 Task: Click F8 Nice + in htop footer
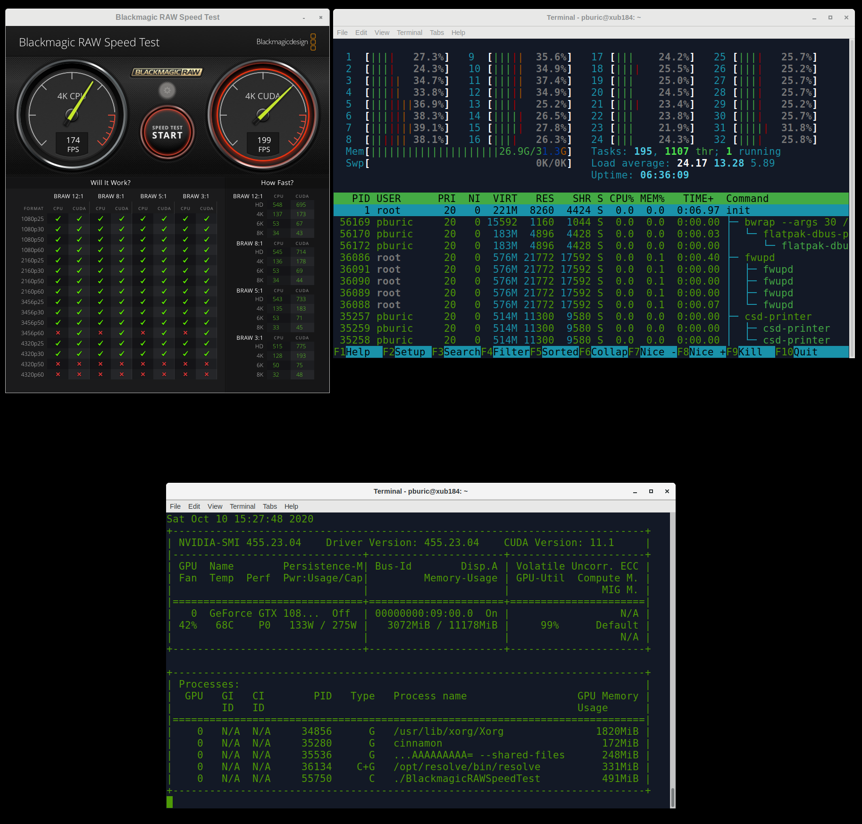pyautogui.click(x=702, y=352)
